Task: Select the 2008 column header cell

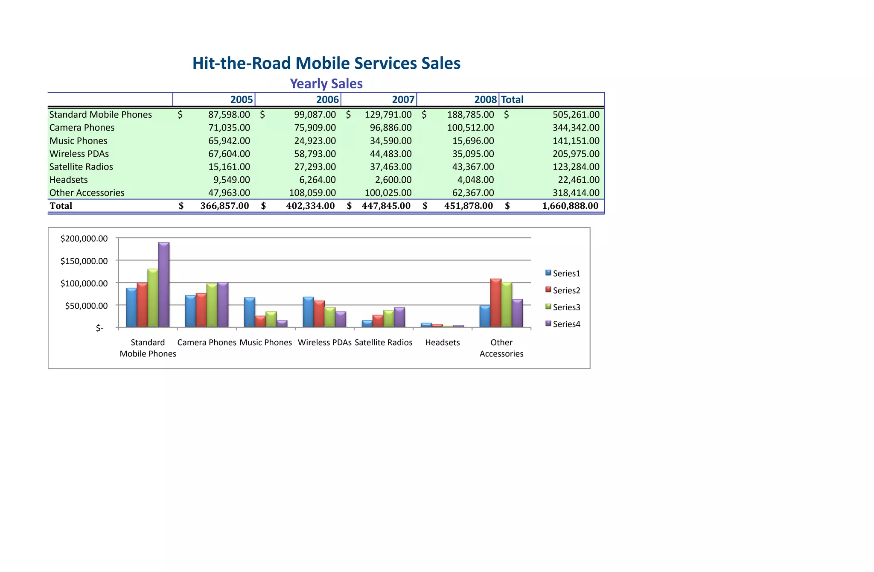Action: [x=485, y=99]
